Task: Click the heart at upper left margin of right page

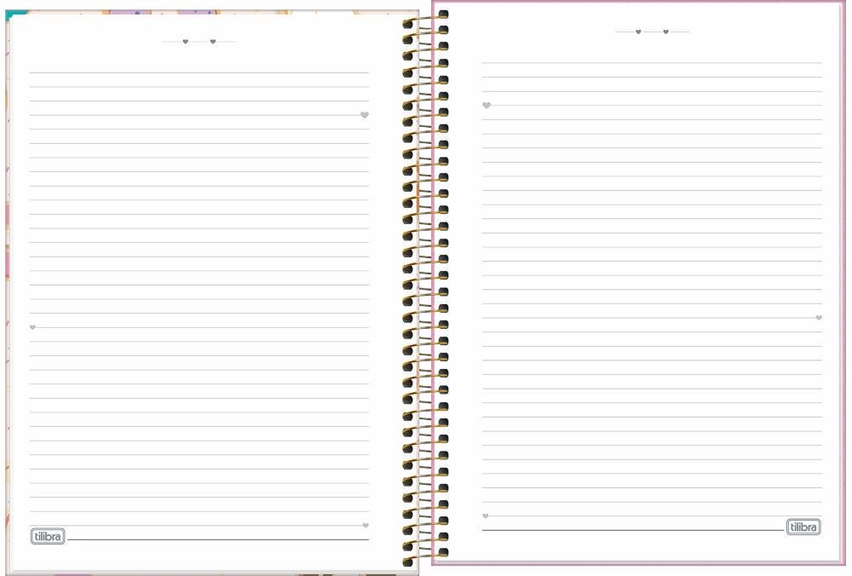Action: tap(486, 106)
